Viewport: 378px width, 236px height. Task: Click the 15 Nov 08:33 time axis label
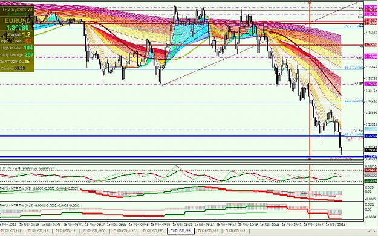[117, 224]
